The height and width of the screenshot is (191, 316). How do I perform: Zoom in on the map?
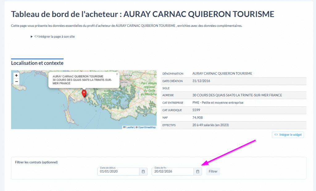coord(16,75)
